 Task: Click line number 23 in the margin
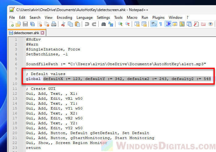coord(15,148)
